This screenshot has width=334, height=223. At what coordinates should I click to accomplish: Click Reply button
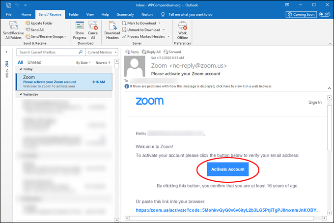coord(132,52)
